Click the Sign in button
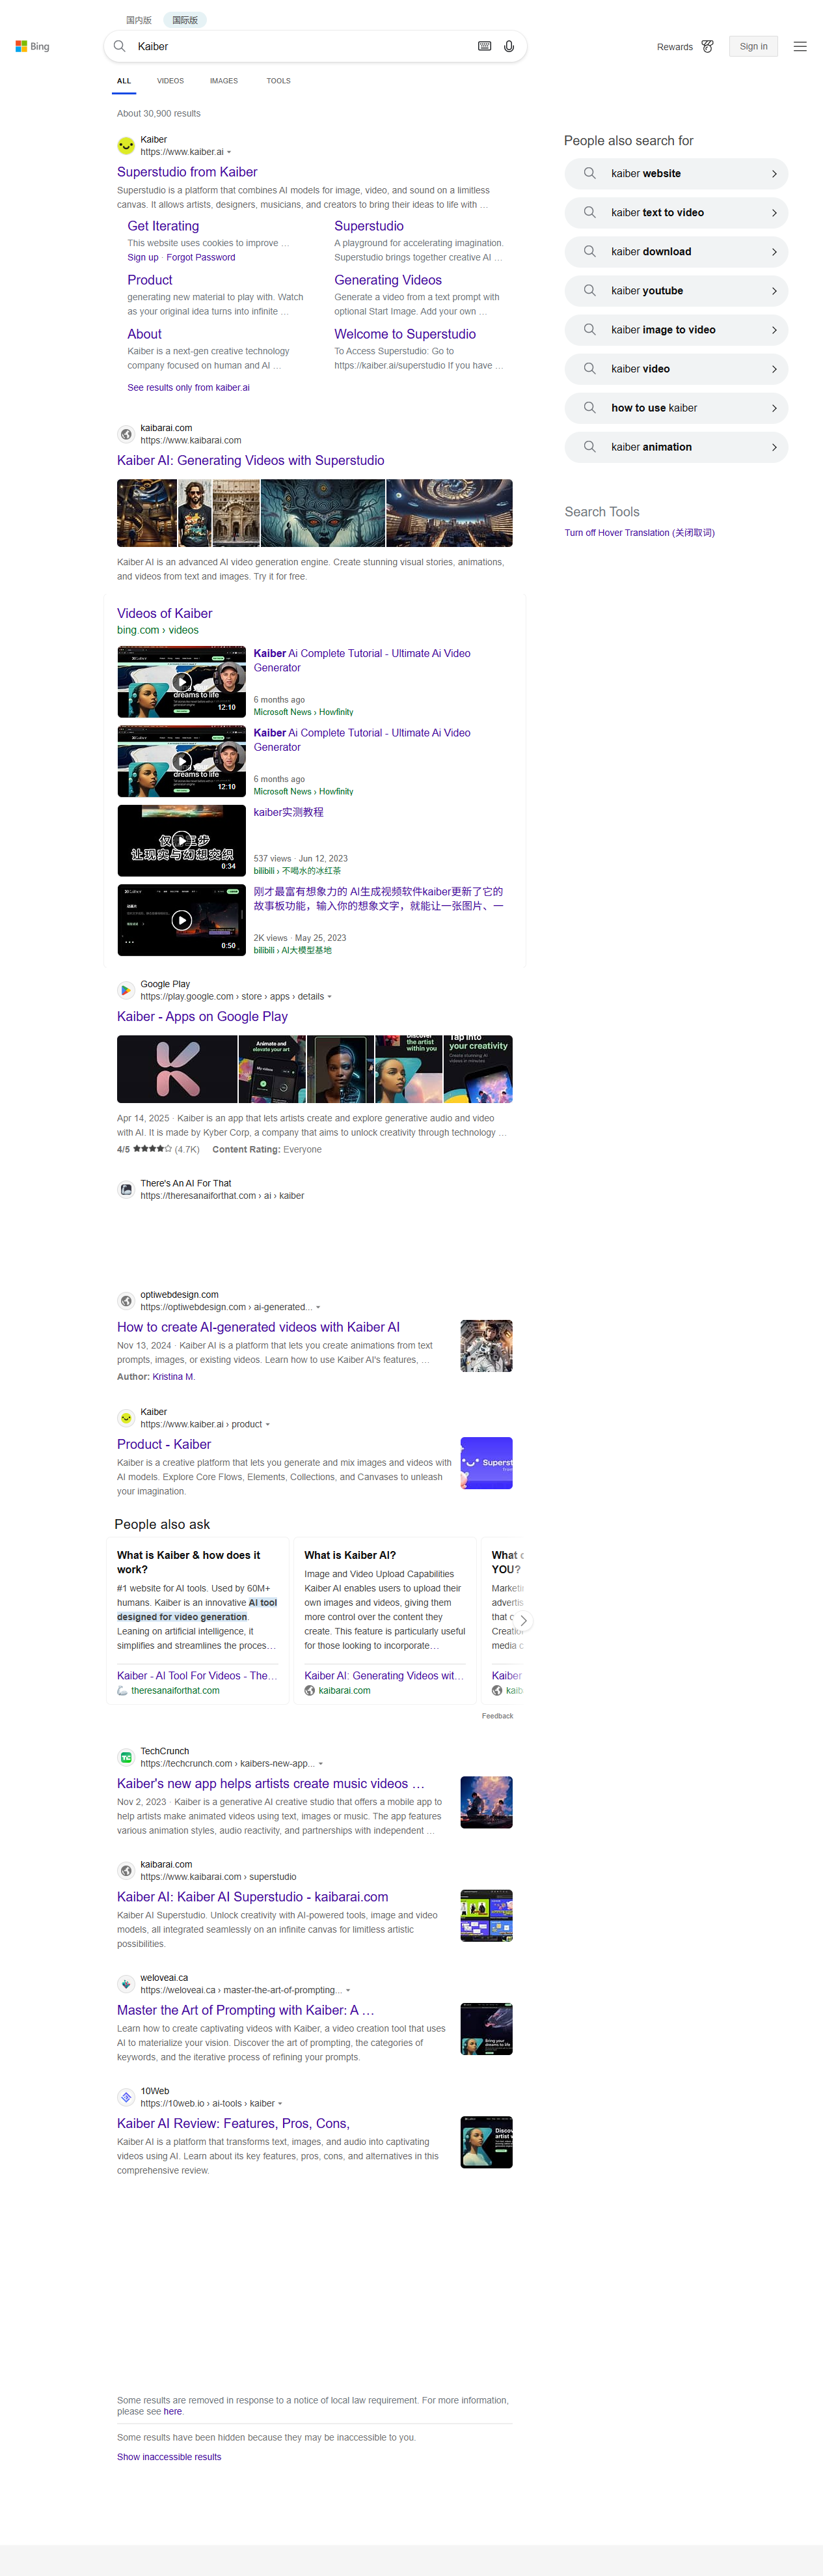This screenshot has width=823, height=2576. click(753, 47)
